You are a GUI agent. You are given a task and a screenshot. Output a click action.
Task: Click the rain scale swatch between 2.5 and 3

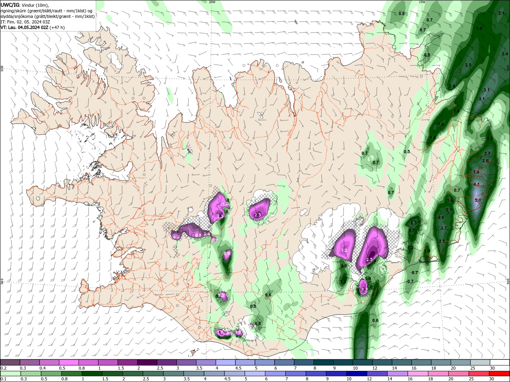pyautogui.click(x=153, y=374)
